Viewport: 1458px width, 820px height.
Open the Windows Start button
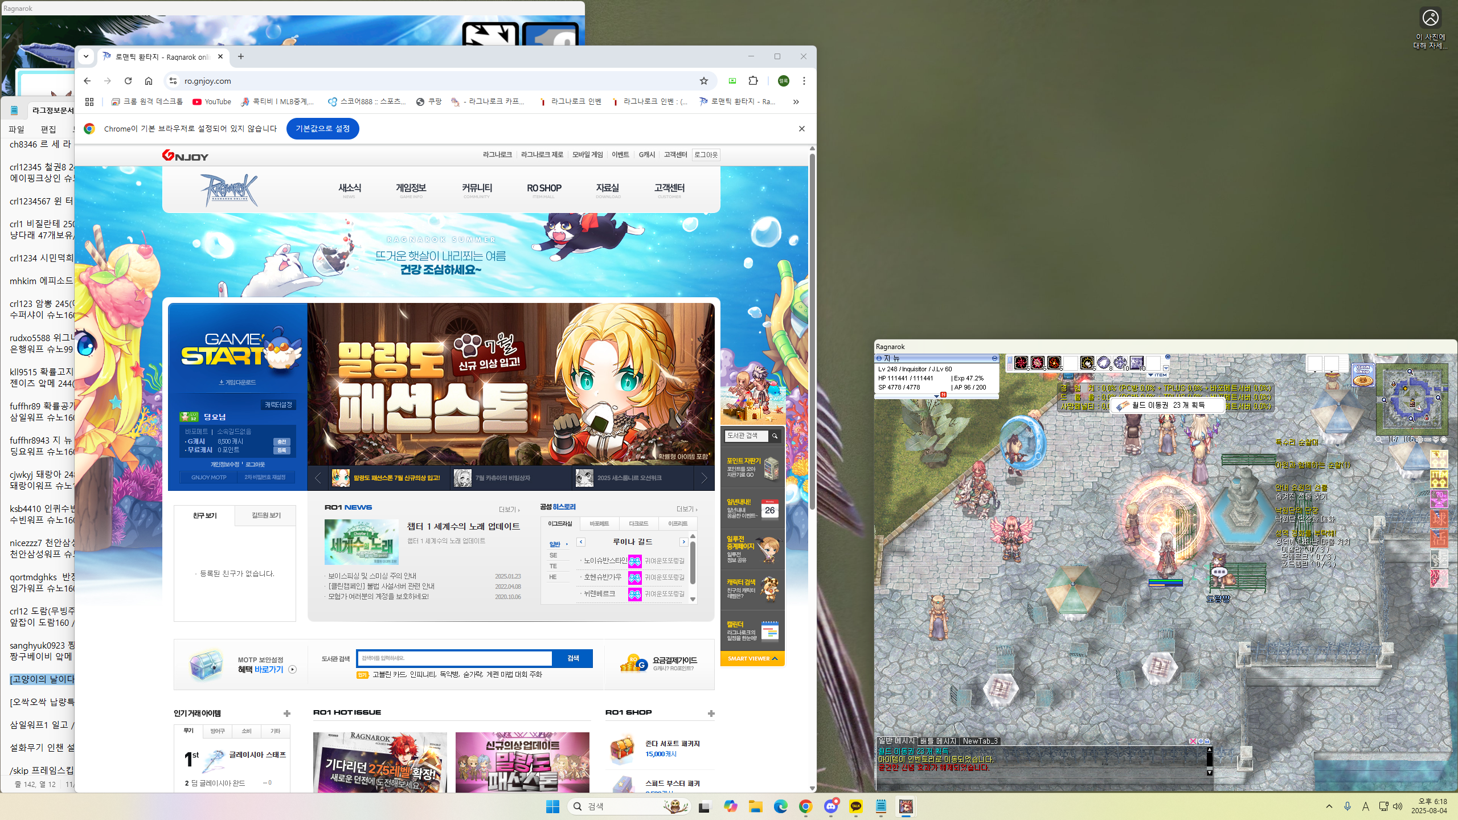pyautogui.click(x=552, y=806)
